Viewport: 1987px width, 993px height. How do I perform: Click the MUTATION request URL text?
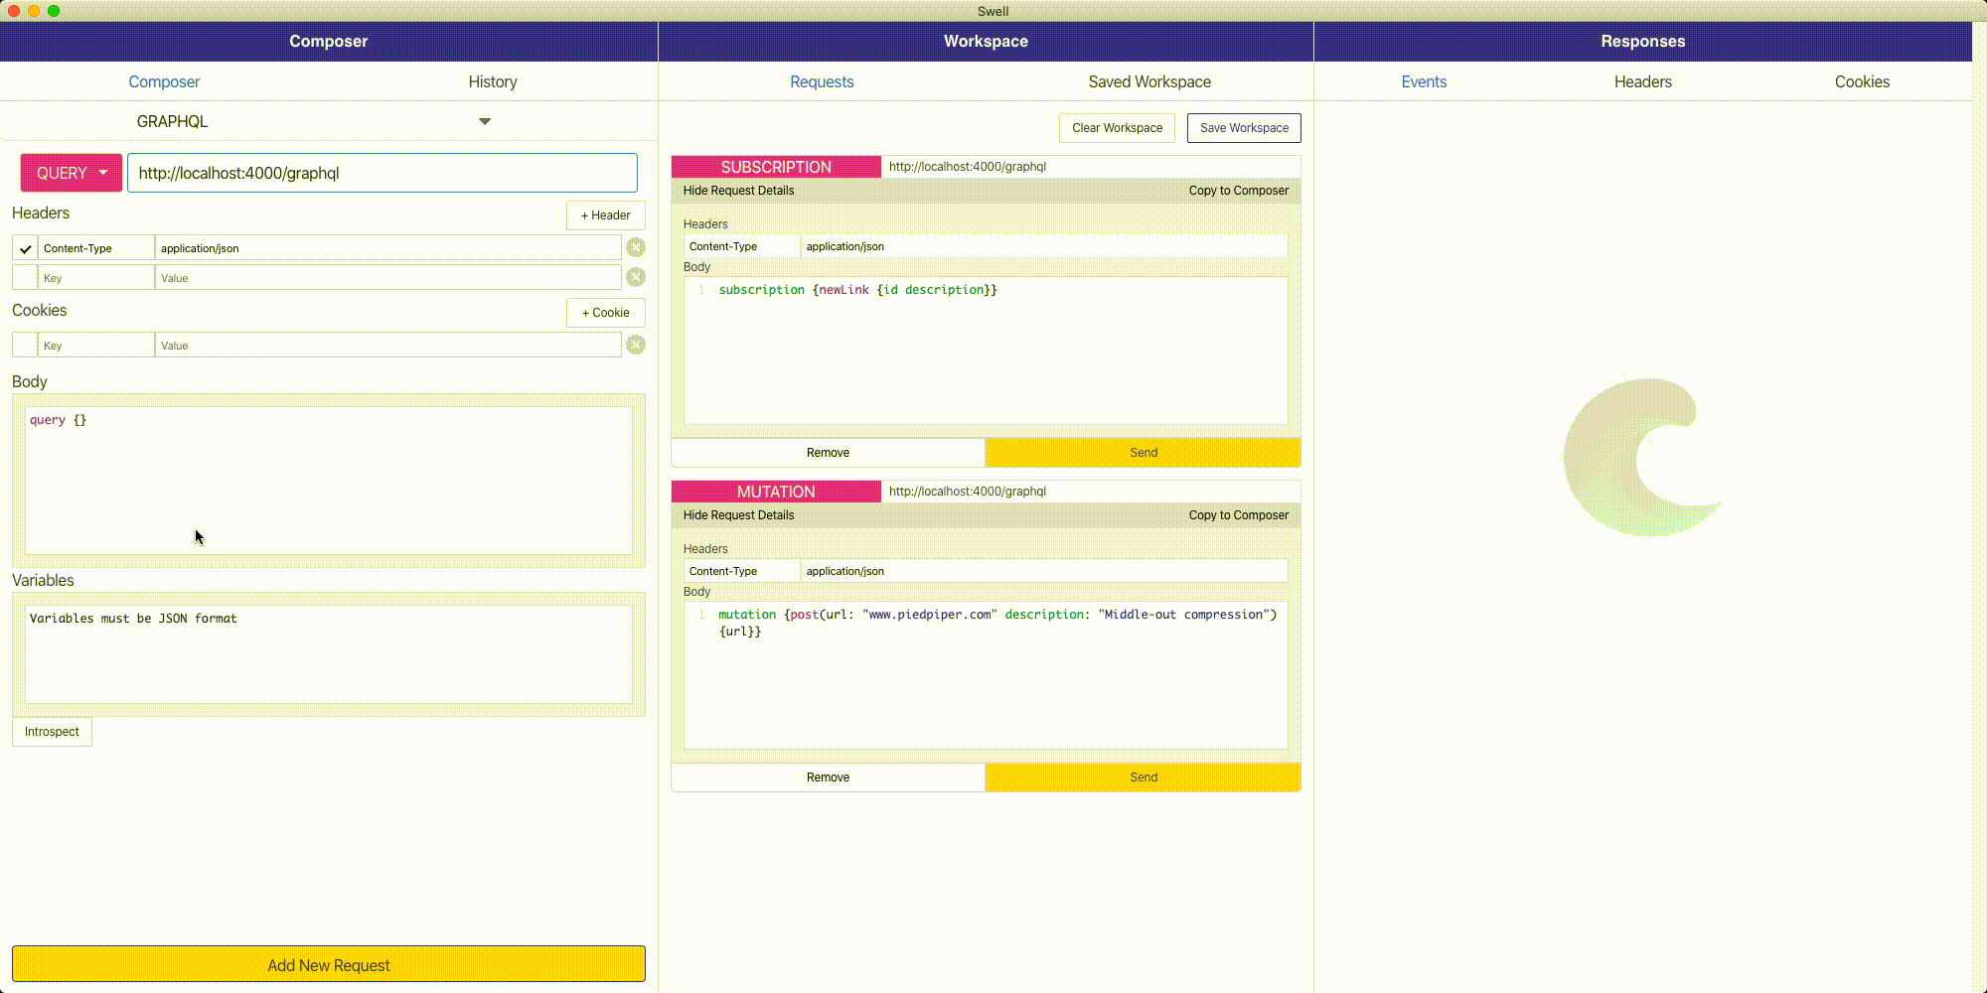[x=967, y=492]
